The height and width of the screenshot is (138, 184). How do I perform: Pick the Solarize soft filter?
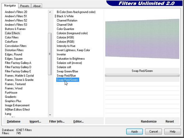coord(64,67)
